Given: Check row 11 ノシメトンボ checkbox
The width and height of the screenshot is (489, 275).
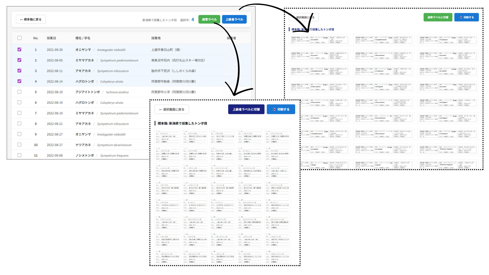Looking at the screenshot, I should tap(19, 155).
